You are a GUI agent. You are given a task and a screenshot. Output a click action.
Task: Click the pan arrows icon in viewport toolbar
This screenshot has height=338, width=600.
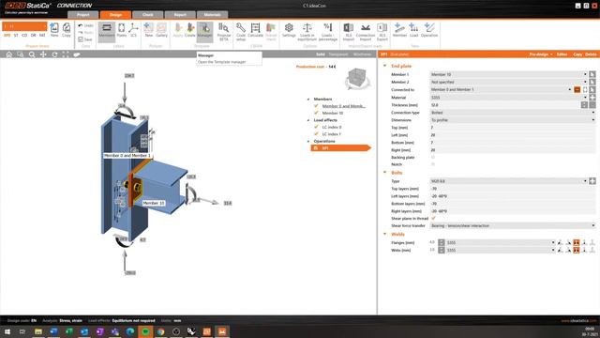[x=43, y=54]
